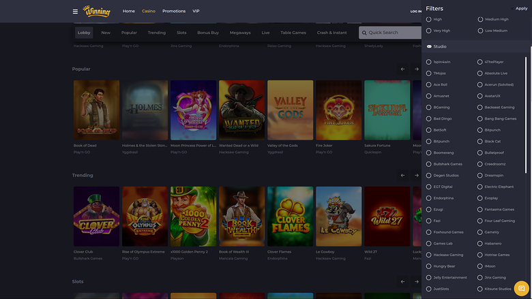The height and width of the screenshot is (299, 532).
Task: Open the Wanted Dead or a Wild thumbnail
Action: [241, 110]
